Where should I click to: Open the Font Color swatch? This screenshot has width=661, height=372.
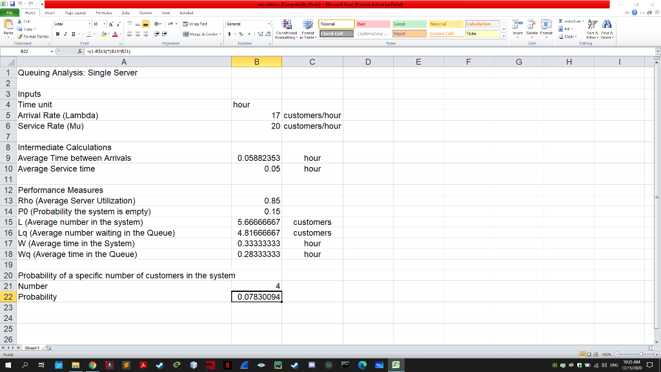tap(114, 34)
